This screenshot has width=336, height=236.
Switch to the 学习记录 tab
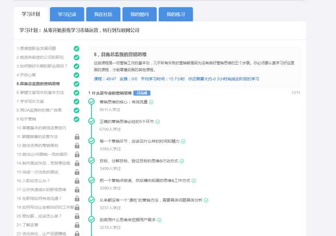pos(66,14)
